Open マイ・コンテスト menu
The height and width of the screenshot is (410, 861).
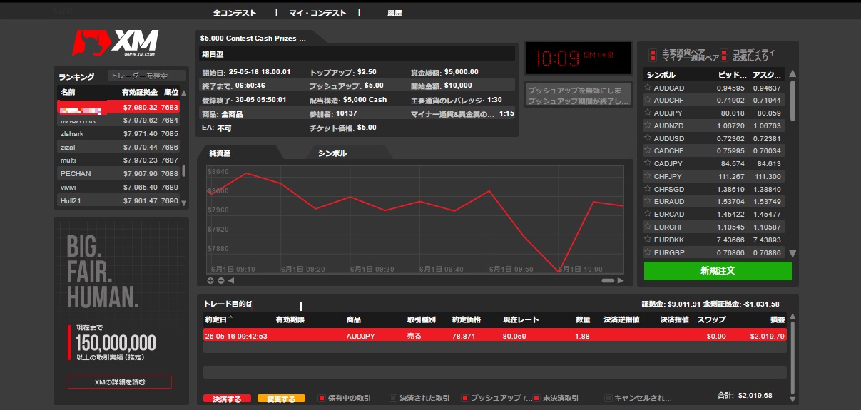[317, 13]
